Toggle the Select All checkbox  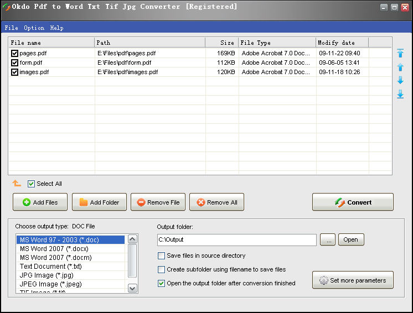32,184
